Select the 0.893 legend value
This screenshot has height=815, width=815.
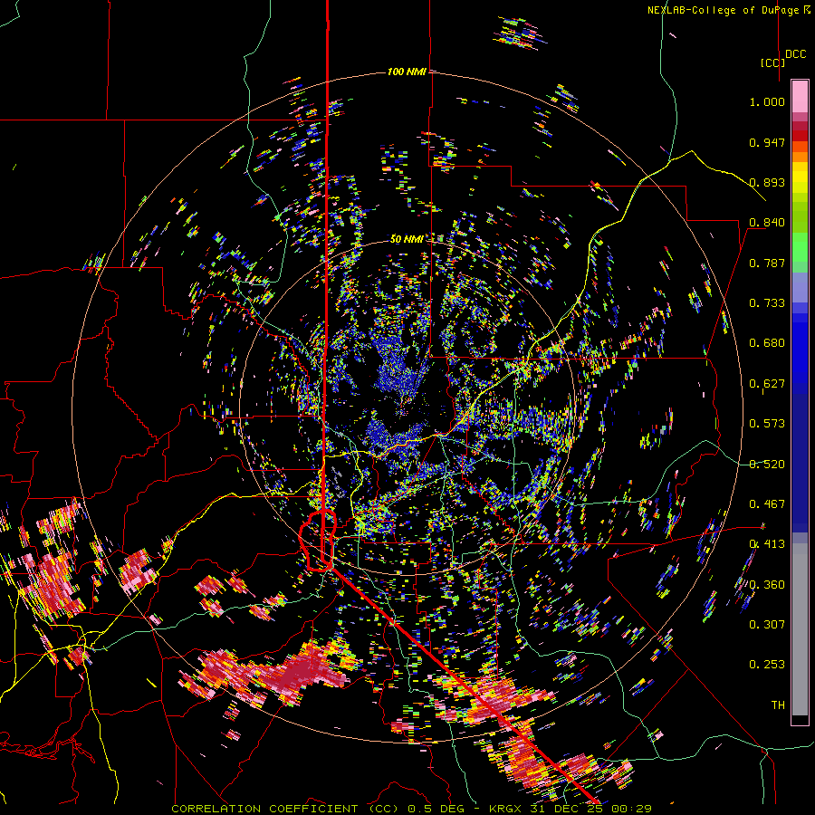pyautogui.click(x=767, y=182)
